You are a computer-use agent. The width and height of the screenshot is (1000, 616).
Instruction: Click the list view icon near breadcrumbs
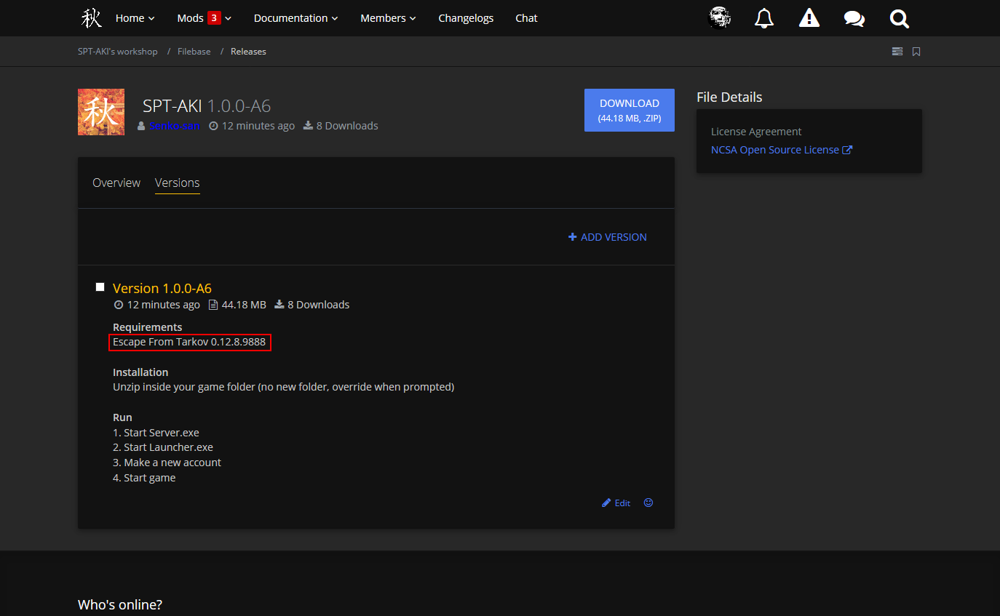coord(897,52)
